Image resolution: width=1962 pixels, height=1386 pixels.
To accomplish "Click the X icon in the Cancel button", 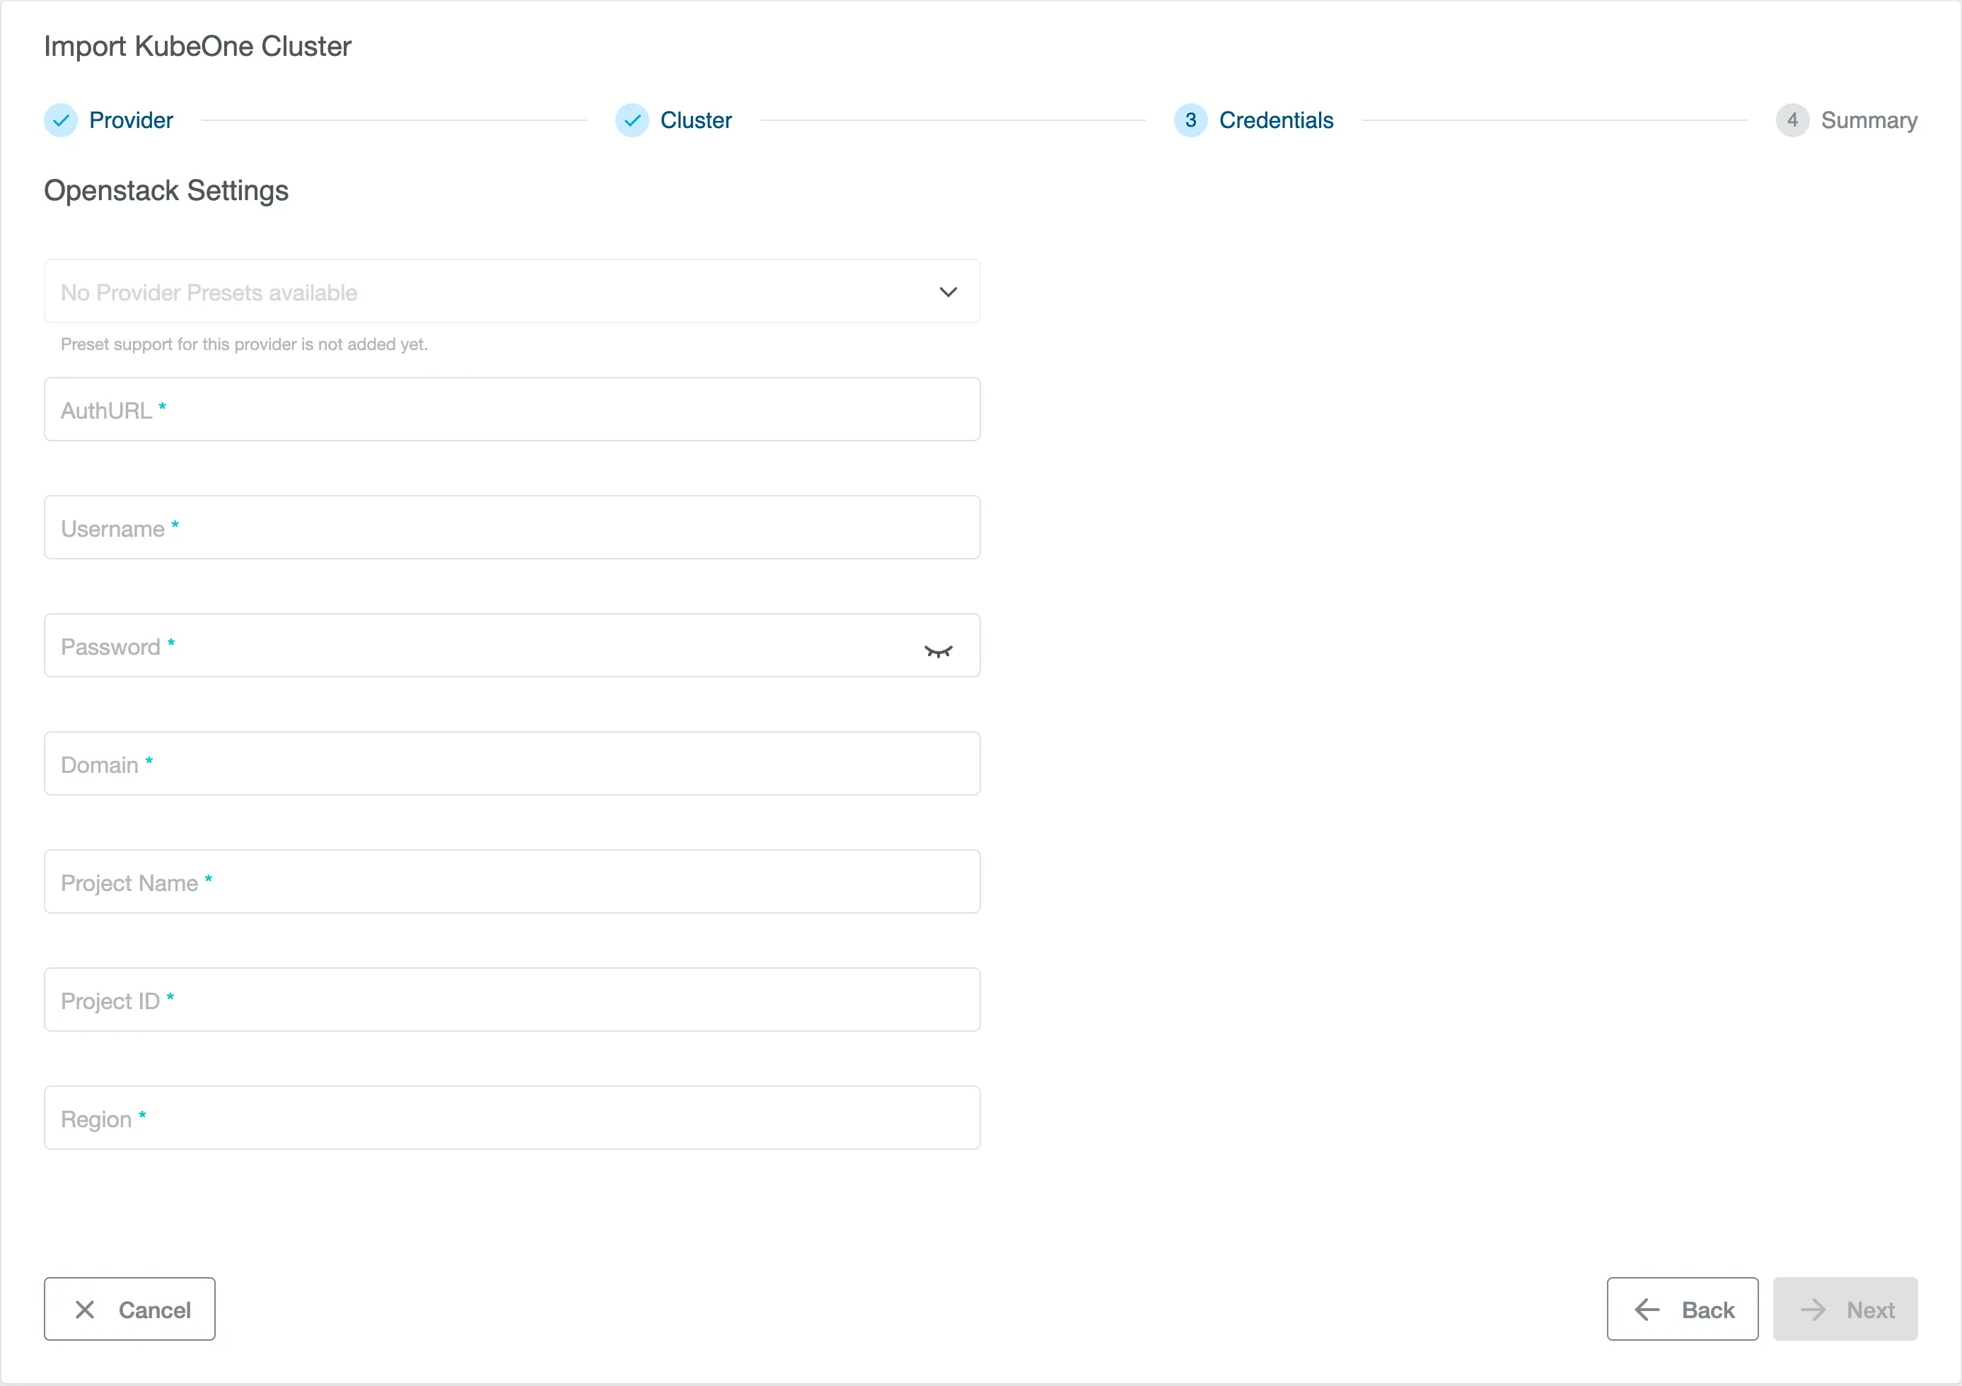I will [85, 1309].
